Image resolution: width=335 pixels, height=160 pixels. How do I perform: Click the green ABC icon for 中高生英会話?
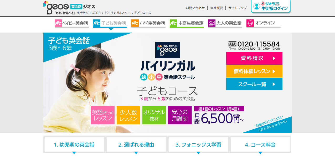pos(173,23)
